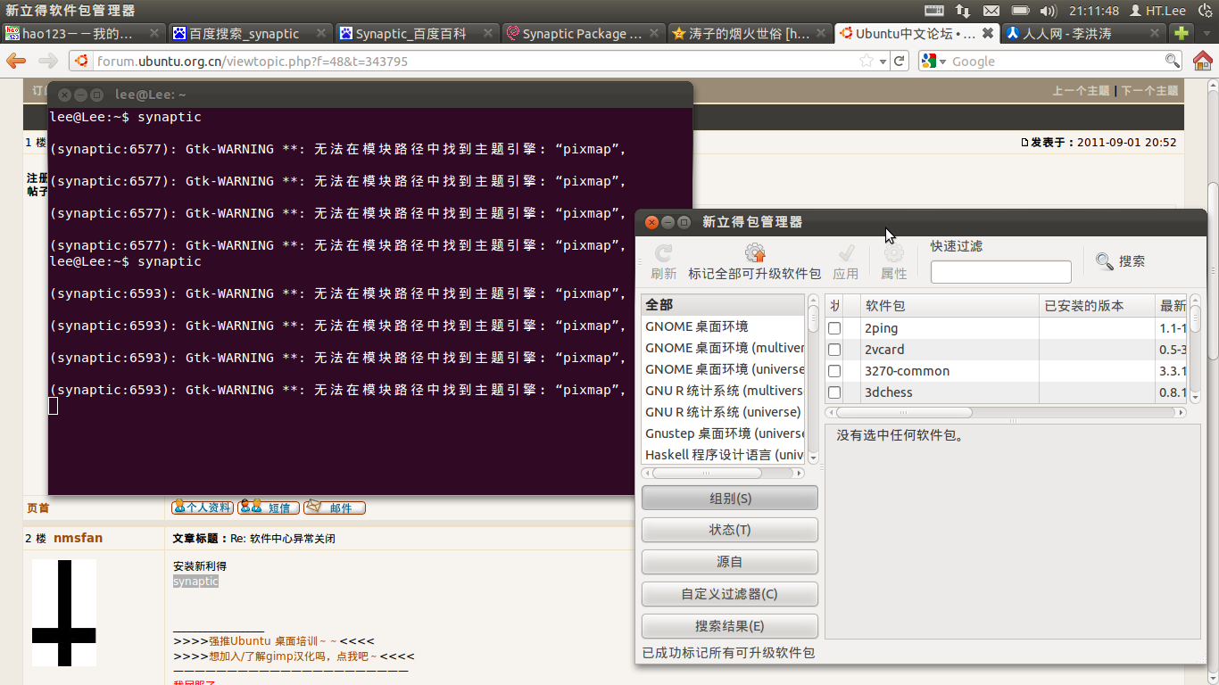Image resolution: width=1219 pixels, height=685 pixels.
Task: Click browser forward arrow icon
Action: click(48, 61)
